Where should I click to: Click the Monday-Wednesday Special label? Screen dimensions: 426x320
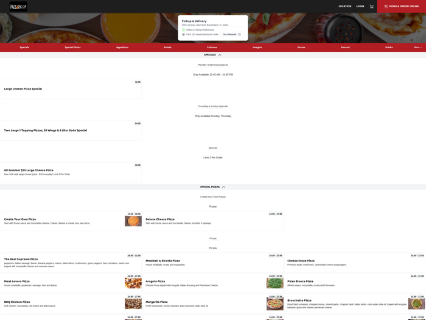coord(213,65)
